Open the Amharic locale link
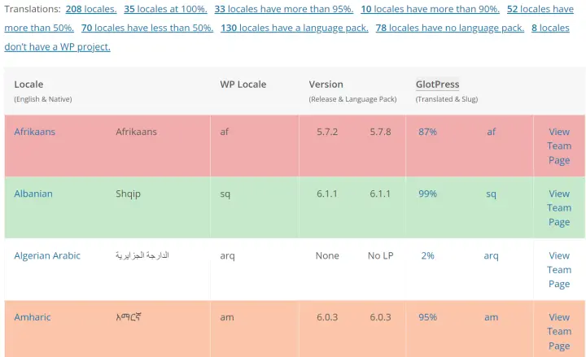Image resolution: width=586 pixels, height=357 pixels. (x=33, y=317)
